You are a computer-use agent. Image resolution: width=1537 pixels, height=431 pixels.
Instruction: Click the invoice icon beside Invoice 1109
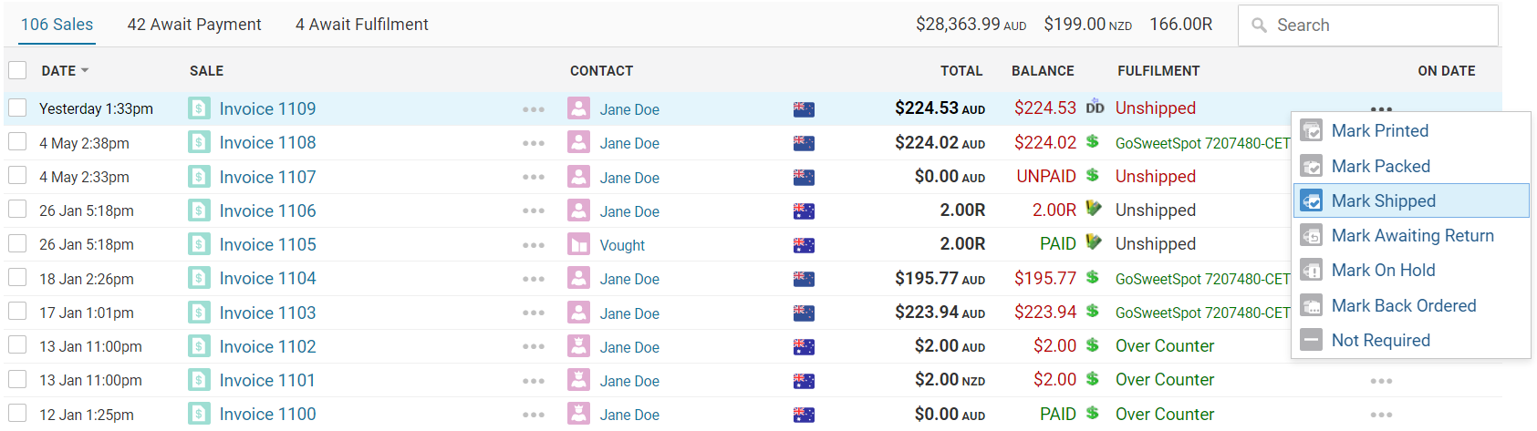(x=199, y=109)
